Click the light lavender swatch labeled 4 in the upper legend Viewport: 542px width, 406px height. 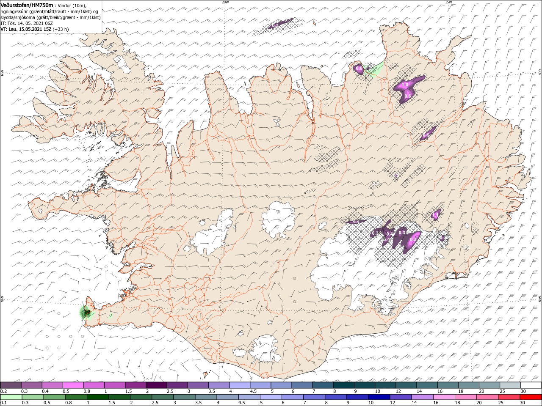240,385
